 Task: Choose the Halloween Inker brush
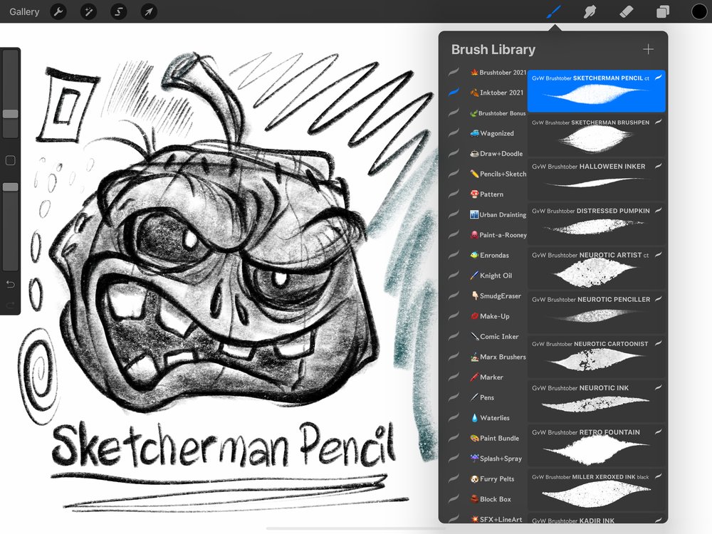click(x=597, y=179)
